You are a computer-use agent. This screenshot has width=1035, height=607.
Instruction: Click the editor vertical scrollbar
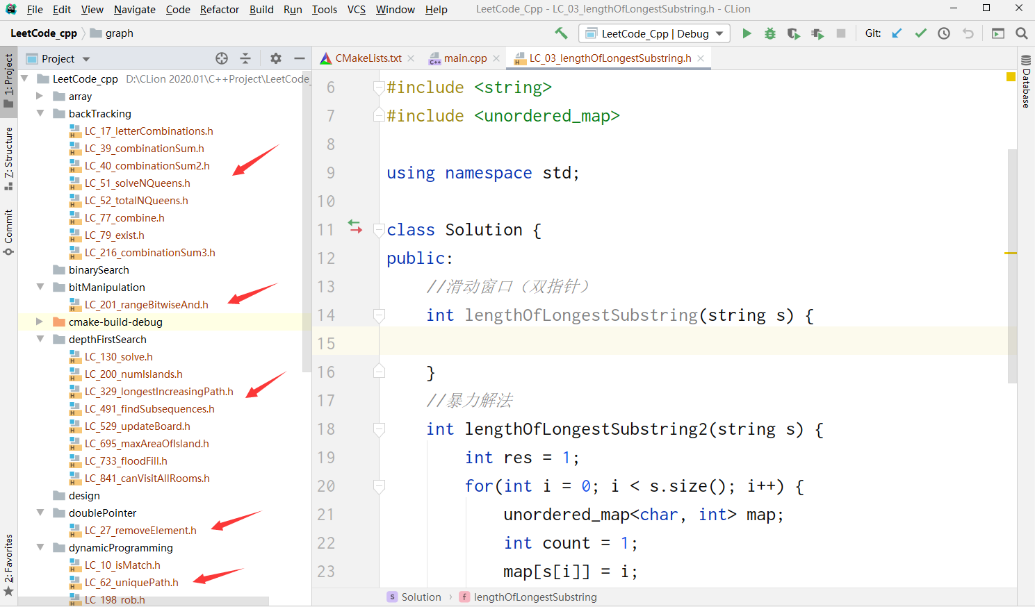[1012, 266]
